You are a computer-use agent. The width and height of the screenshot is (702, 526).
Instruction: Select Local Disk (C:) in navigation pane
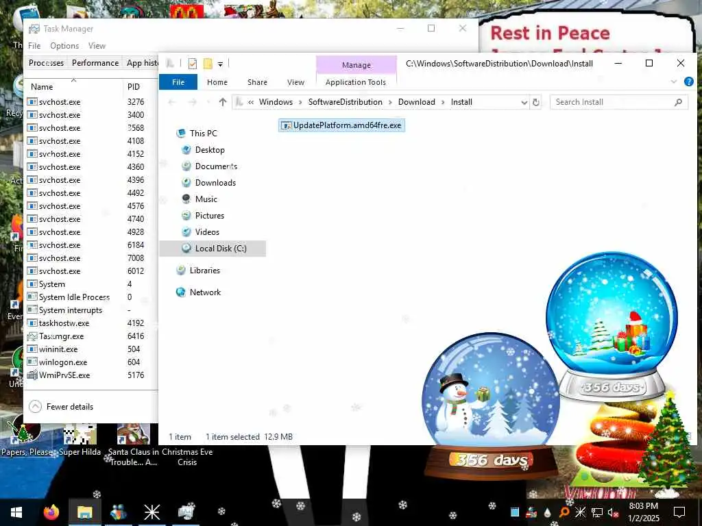(213, 249)
